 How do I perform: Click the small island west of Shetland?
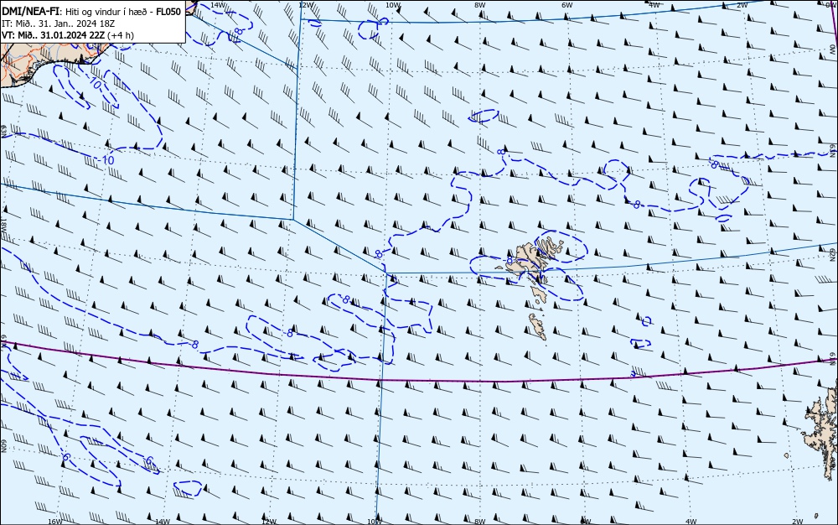[787, 456]
